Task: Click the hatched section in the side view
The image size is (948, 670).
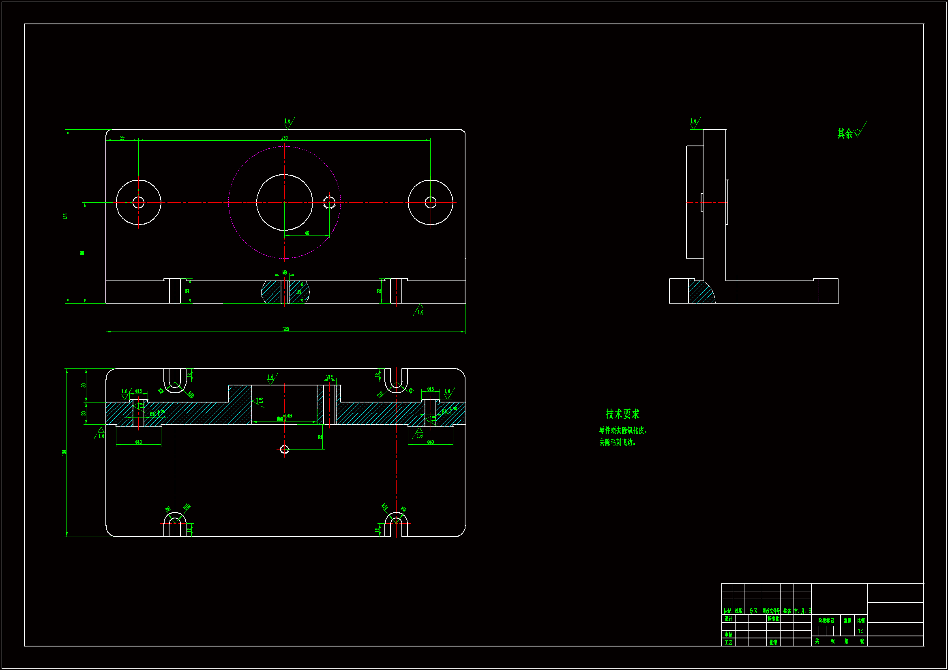Action: [700, 293]
